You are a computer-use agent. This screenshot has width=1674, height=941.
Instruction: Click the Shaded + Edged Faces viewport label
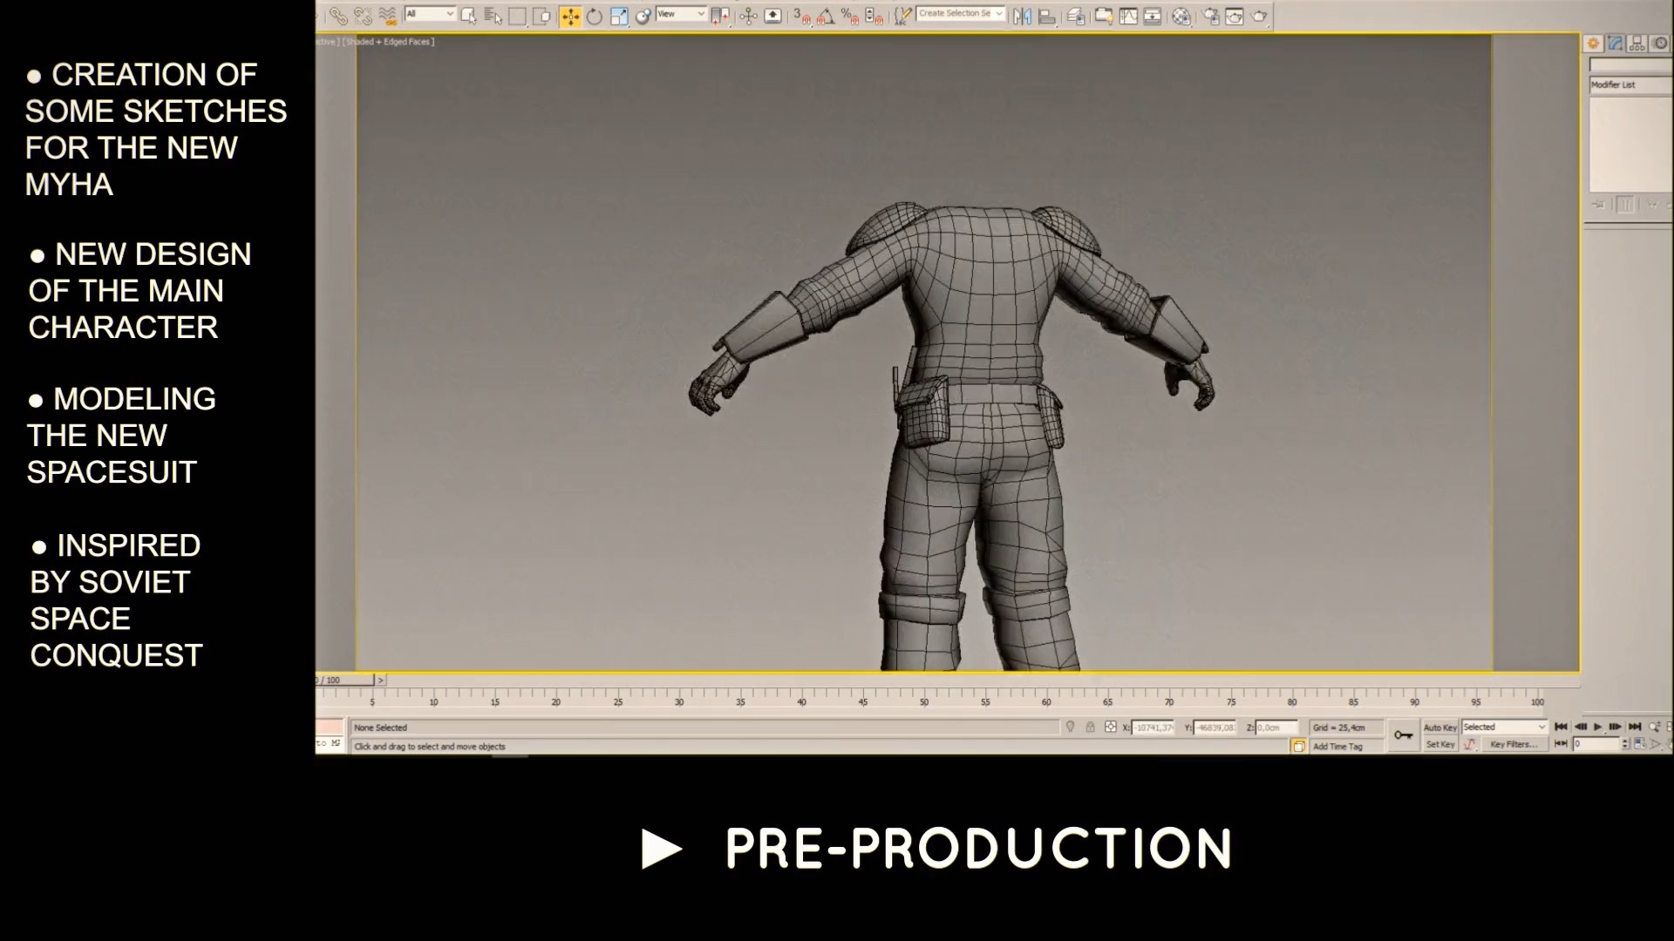pyautogui.click(x=389, y=41)
